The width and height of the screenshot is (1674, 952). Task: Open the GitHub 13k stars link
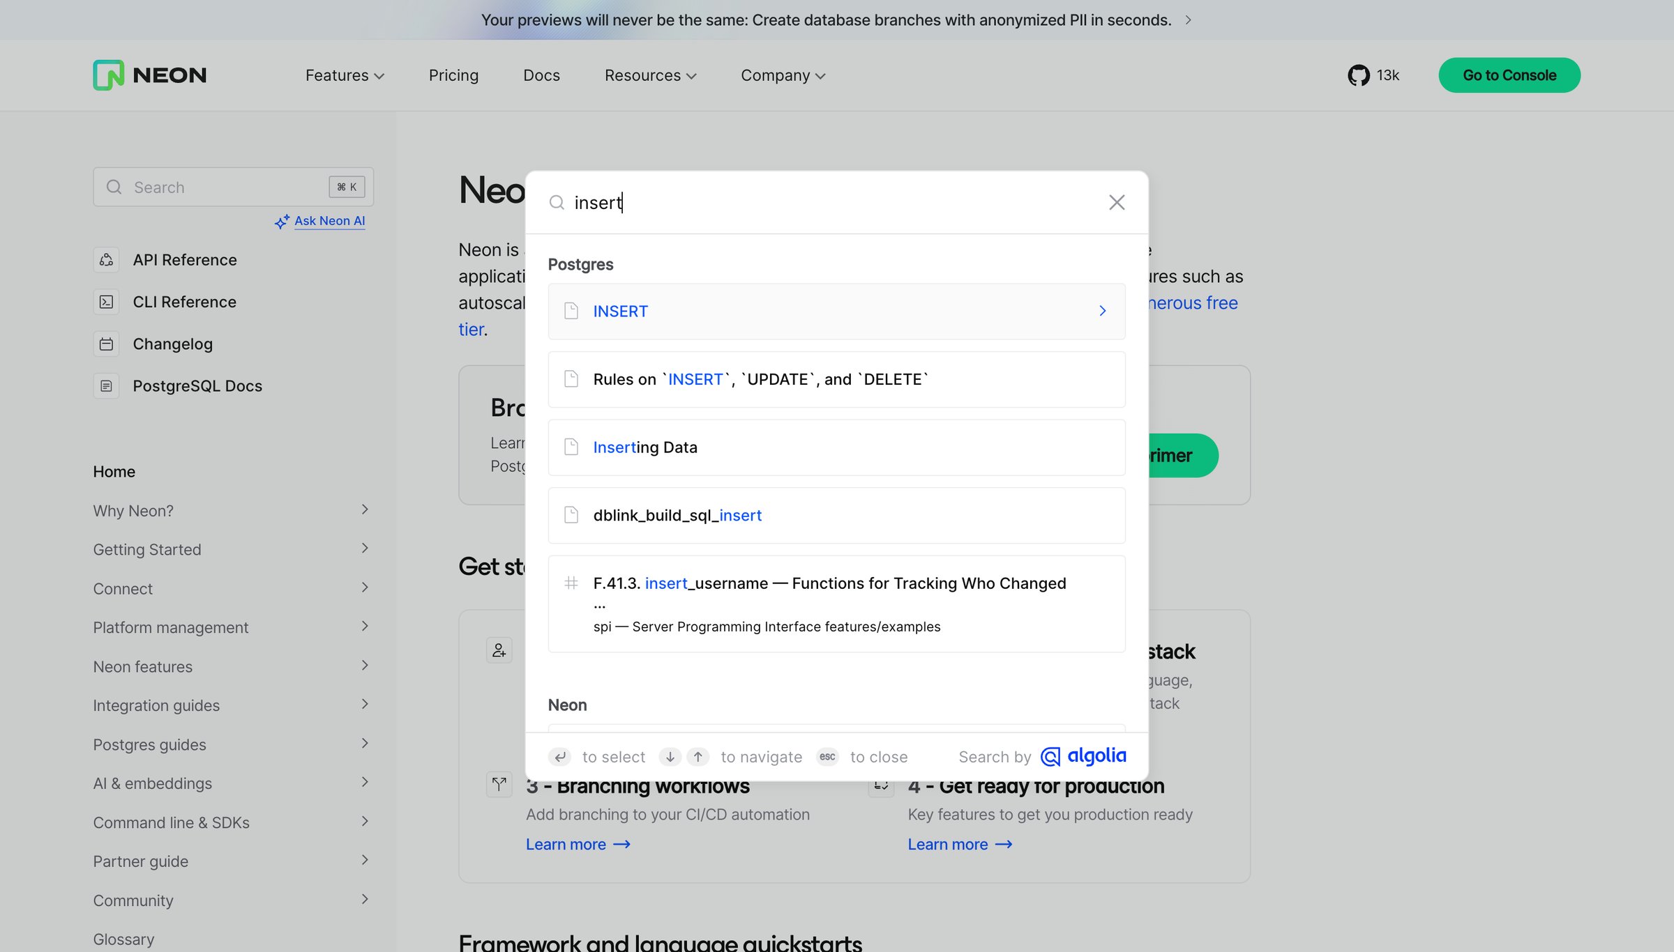[x=1373, y=75]
